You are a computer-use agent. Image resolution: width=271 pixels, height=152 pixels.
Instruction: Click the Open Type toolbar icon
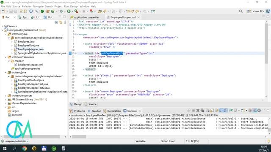point(100,11)
